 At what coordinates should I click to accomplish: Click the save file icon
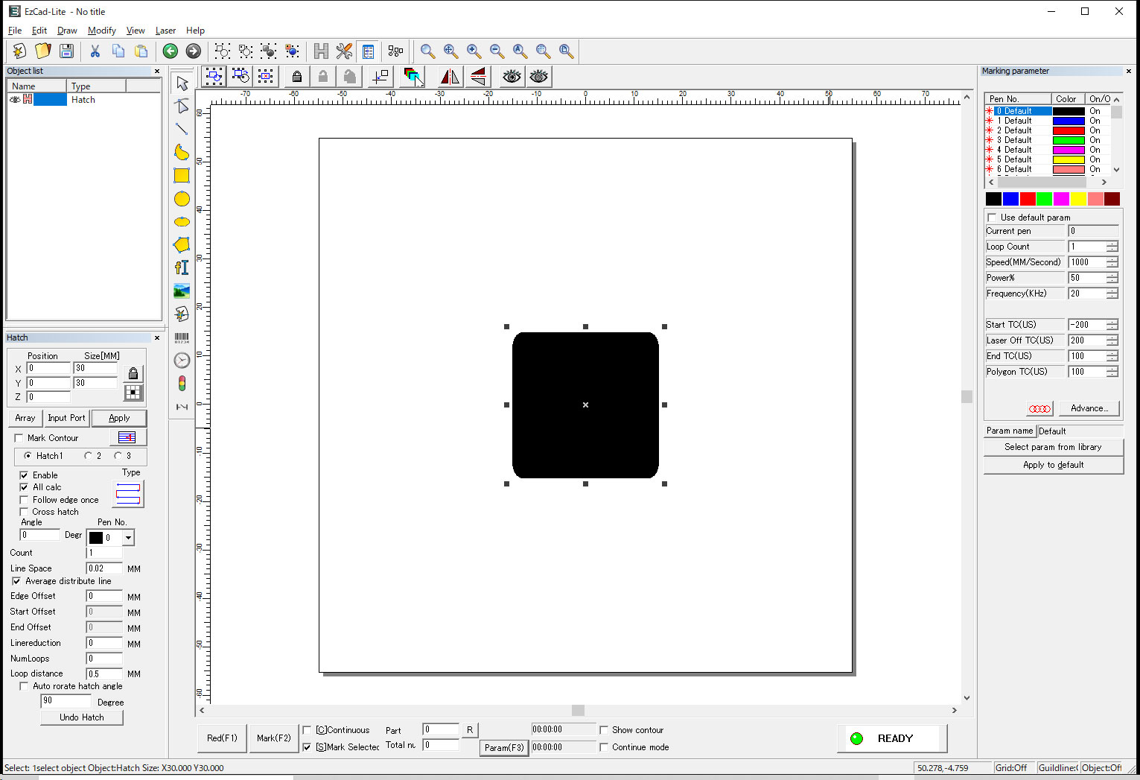coord(66,51)
